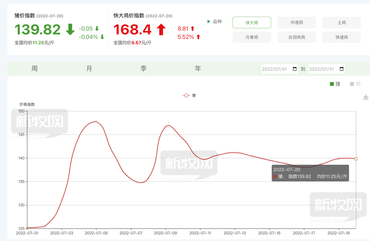Select the 快速鸡 variety button
Screen dimensions: 370x241
[x=342, y=37]
